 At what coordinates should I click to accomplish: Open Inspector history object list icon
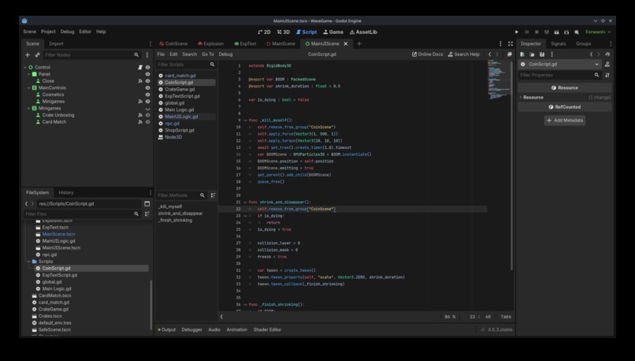point(607,54)
